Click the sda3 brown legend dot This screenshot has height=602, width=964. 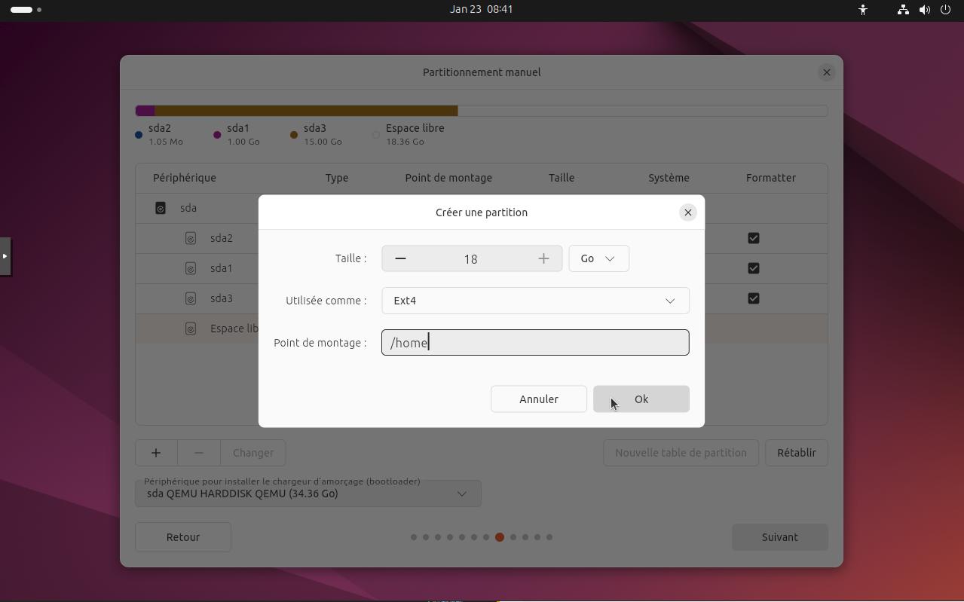(294, 135)
